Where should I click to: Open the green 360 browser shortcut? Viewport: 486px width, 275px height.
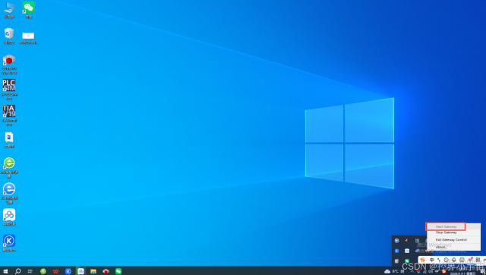click(x=9, y=167)
